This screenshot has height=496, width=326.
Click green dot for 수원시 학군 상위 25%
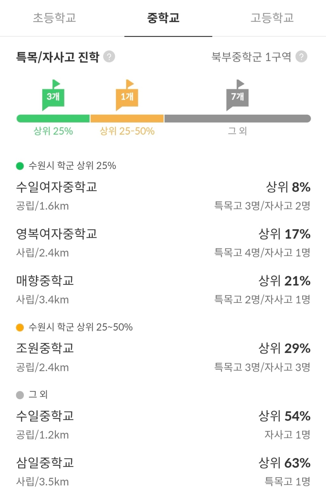coord(20,166)
